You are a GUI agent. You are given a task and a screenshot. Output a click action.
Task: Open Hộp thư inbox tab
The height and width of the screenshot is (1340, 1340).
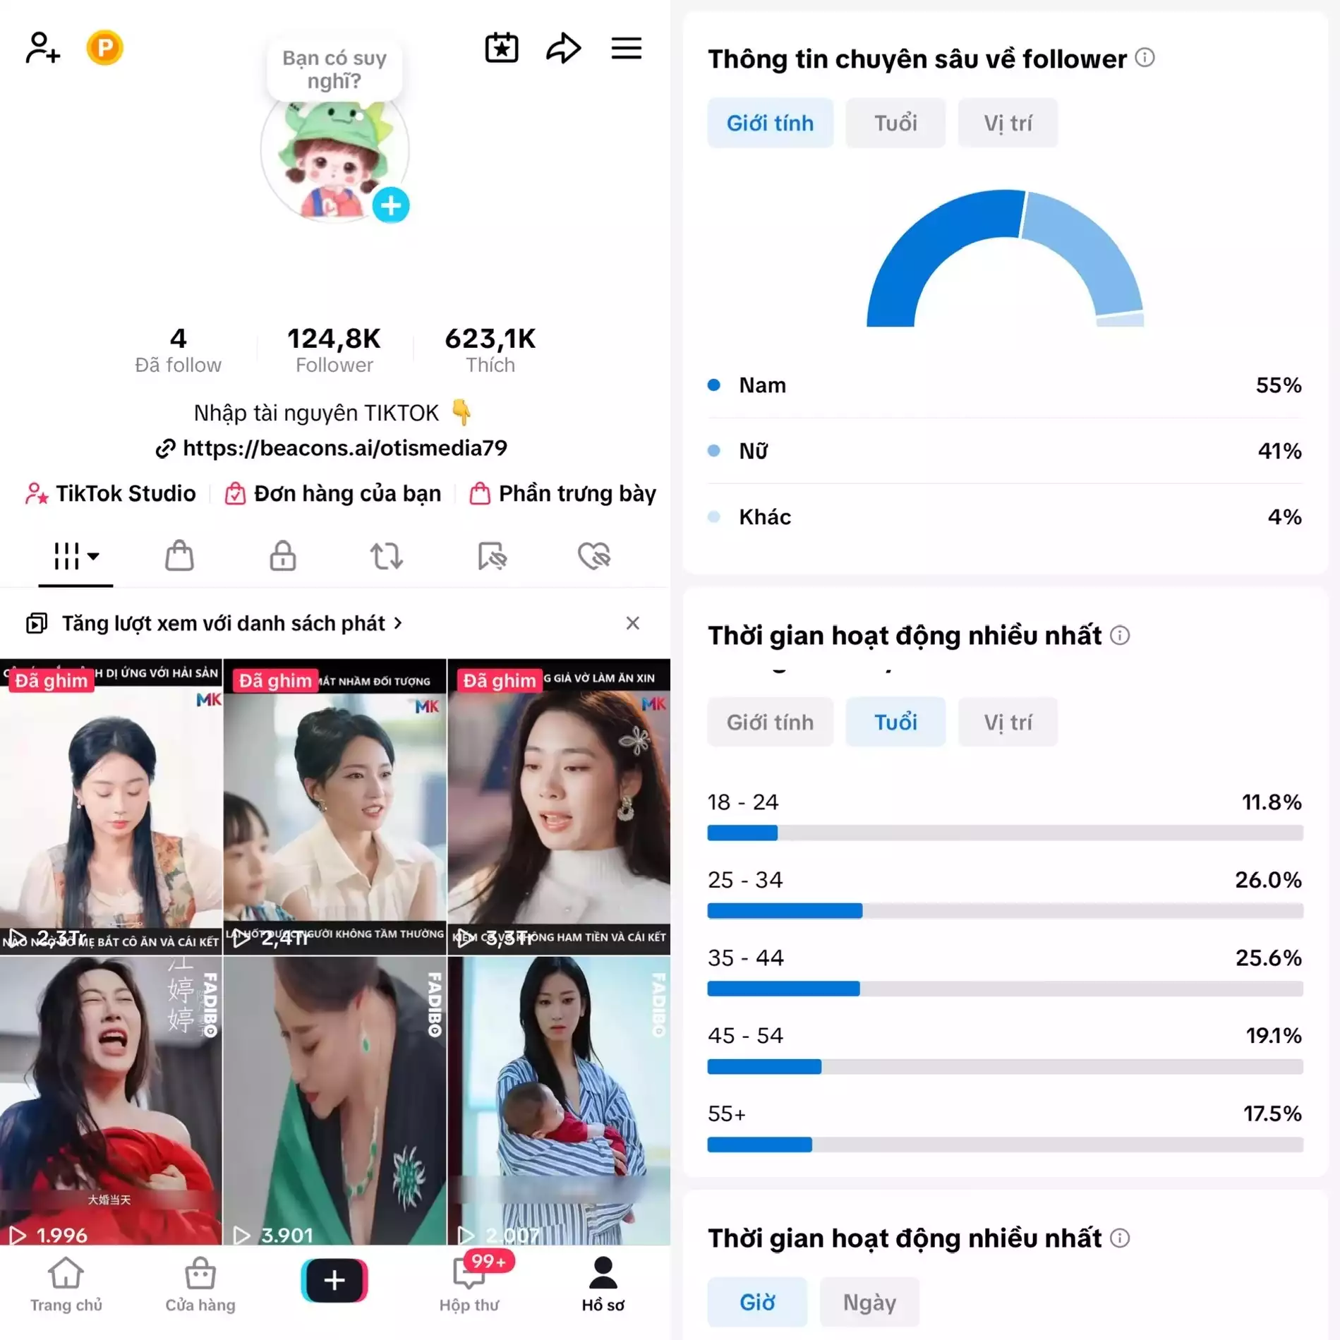(x=469, y=1284)
